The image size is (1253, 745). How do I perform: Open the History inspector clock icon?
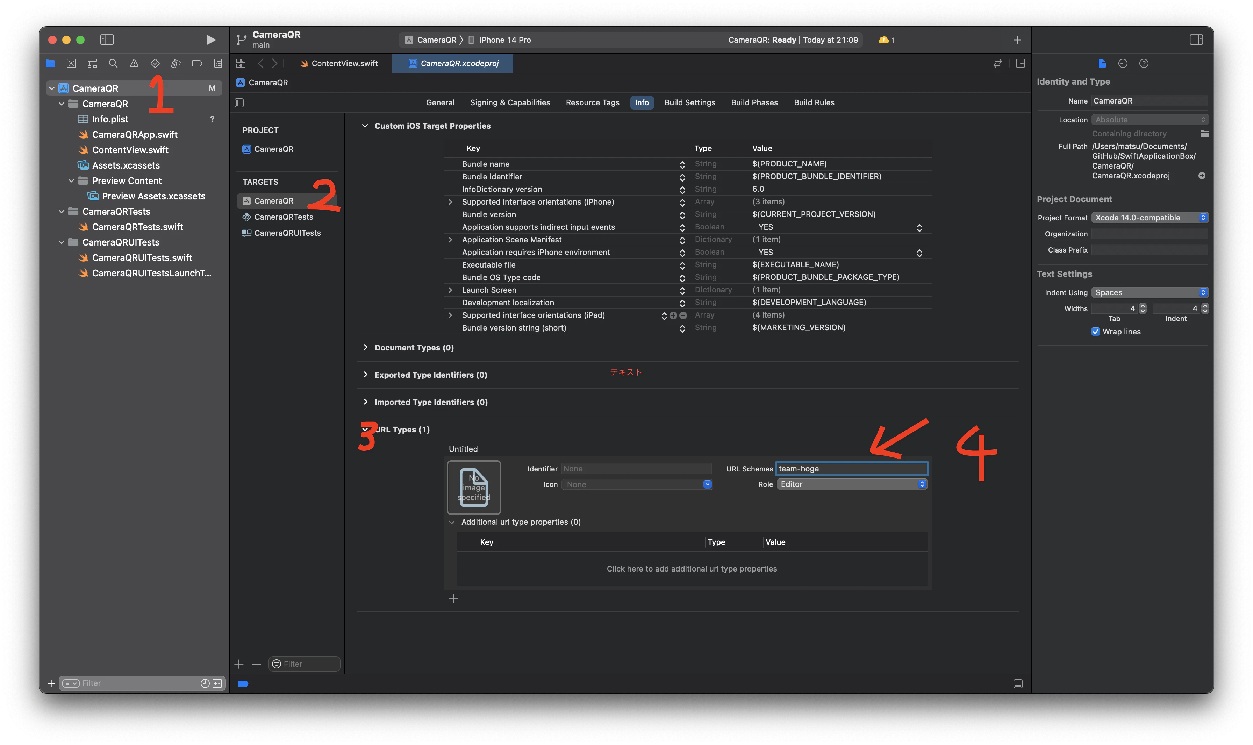click(x=1123, y=63)
